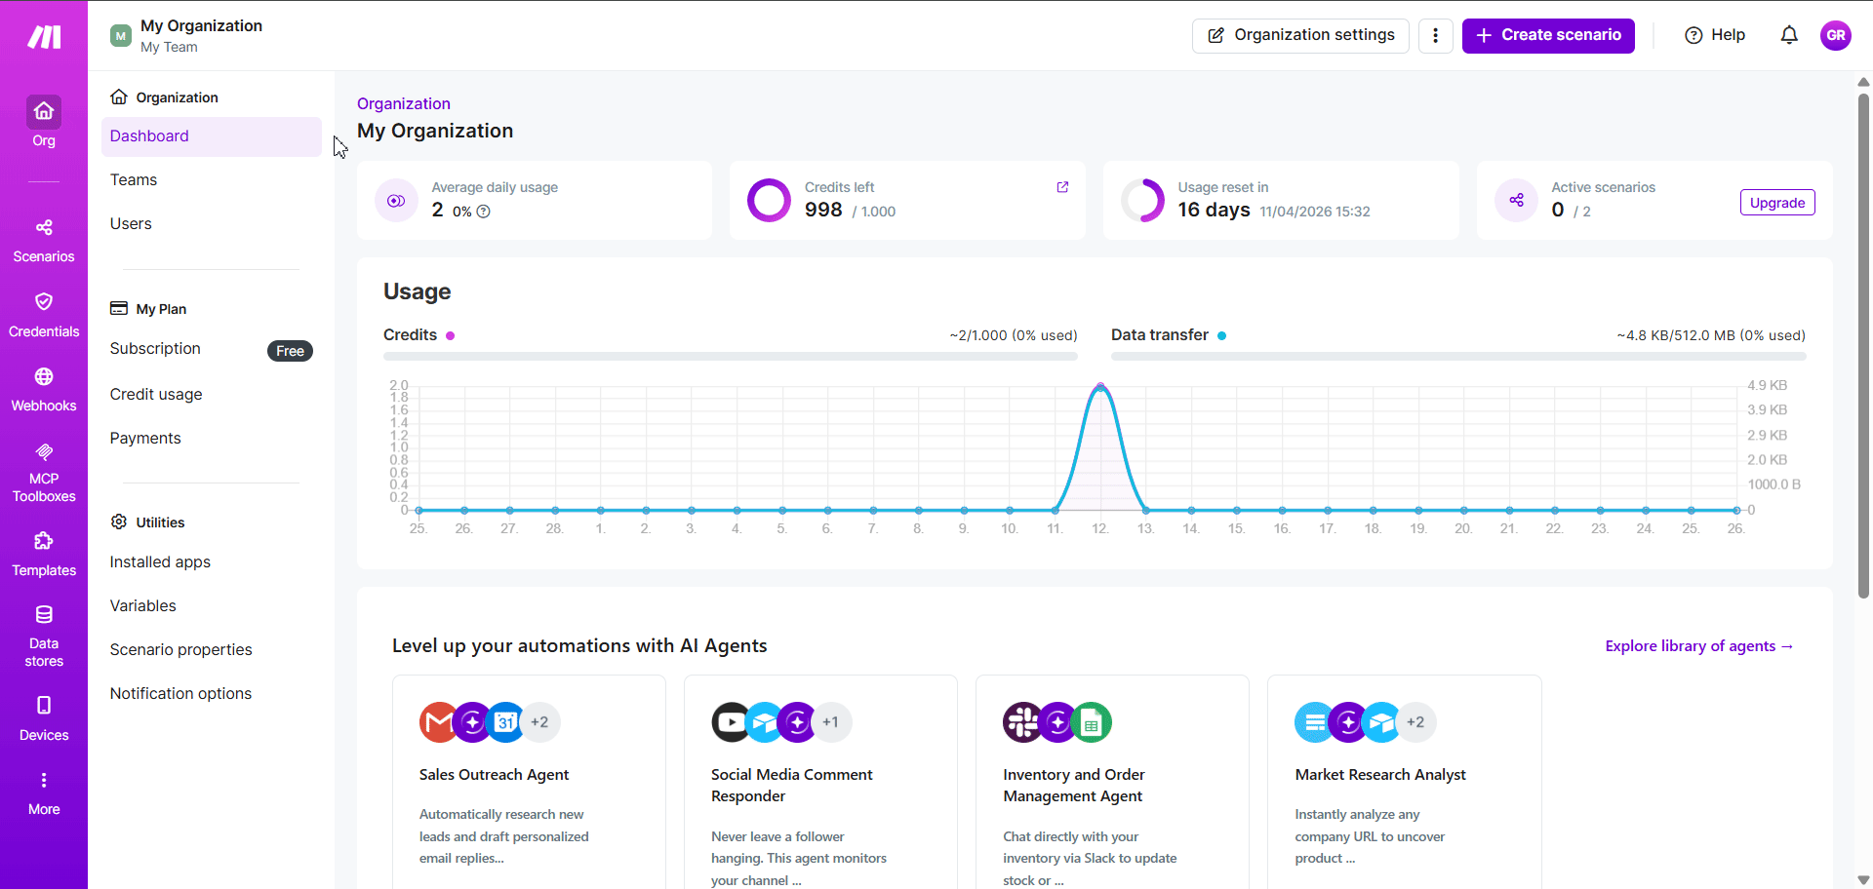This screenshot has width=1873, height=889.
Task: Click the Upgrade button on Active scenarios
Action: (1777, 203)
